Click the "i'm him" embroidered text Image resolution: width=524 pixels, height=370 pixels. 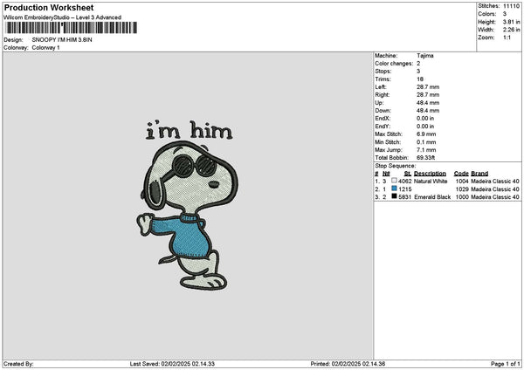tap(190, 130)
